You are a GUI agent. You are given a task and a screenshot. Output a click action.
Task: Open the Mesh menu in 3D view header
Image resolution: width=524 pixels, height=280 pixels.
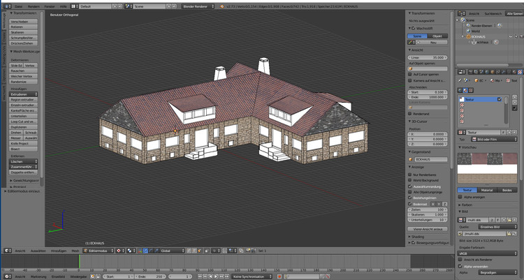(x=75, y=251)
